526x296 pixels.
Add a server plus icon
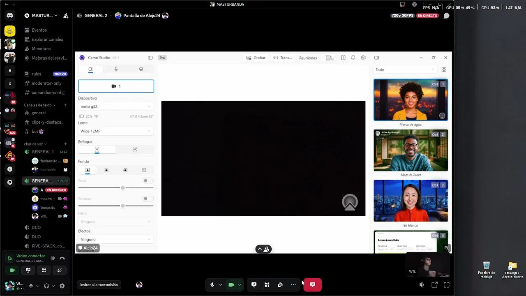click(x=10, y=169)
